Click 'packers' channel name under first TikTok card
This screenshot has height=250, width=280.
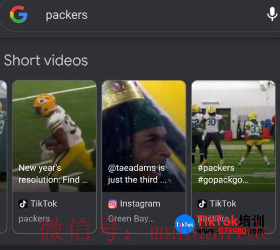point(34,219)
